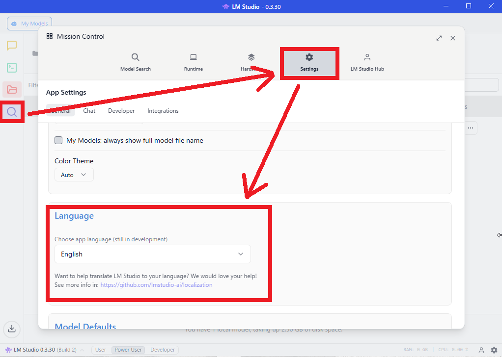Select the Integrations settings tab

point(163,111)
